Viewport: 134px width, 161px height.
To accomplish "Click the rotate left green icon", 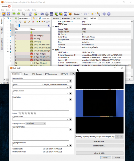I will pos(14,14).
